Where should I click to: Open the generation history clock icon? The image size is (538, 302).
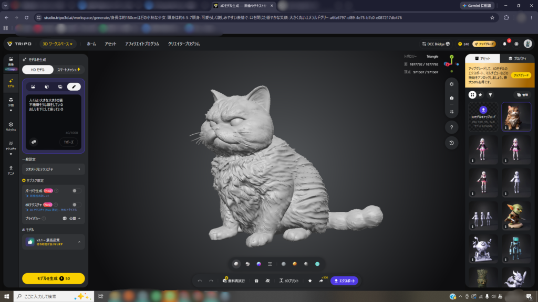[451, 143]
